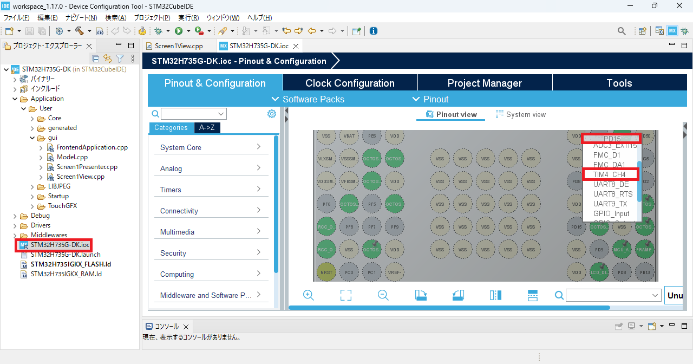Open the pin search combo box
The width and height of the screenshot is (693, 364).
tap(613, 295)
